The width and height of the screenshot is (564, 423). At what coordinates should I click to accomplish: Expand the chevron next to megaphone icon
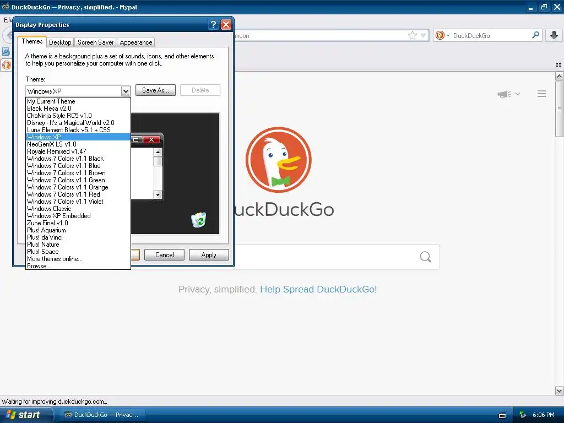518,94
